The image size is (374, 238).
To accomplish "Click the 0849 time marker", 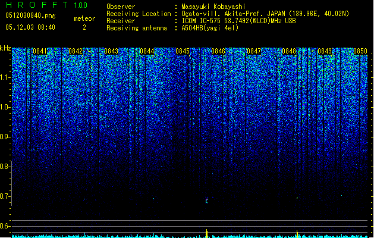I will (325, 51).
